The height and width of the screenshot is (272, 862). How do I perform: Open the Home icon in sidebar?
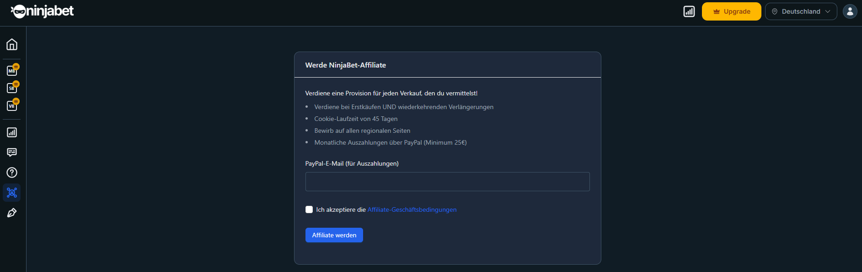tap(12, 44)
